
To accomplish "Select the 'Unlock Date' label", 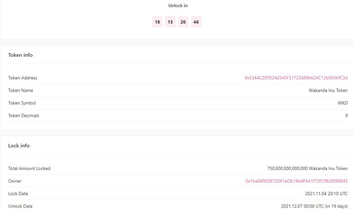I will [20, 206].
